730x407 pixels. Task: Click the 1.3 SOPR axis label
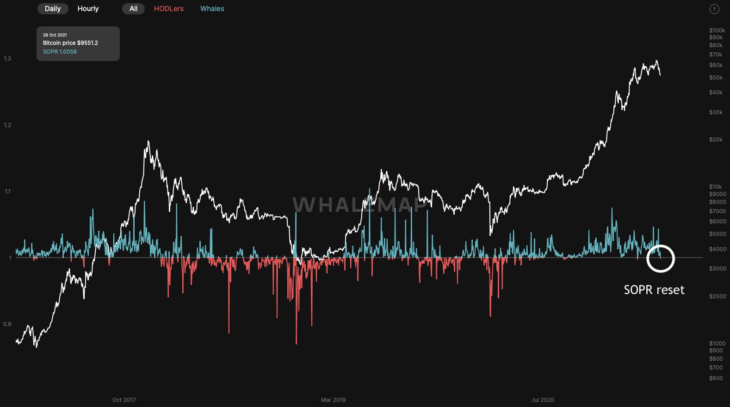7,59
